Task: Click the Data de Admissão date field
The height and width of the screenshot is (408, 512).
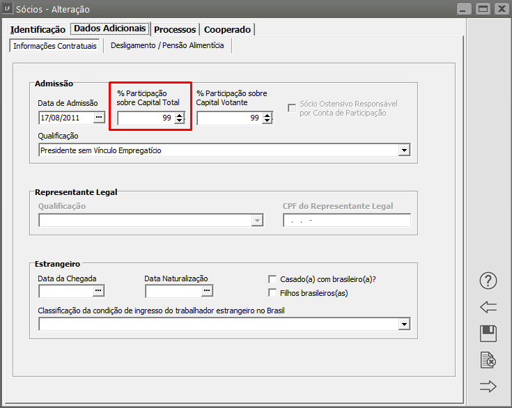Action: click(x=65, y=118)
